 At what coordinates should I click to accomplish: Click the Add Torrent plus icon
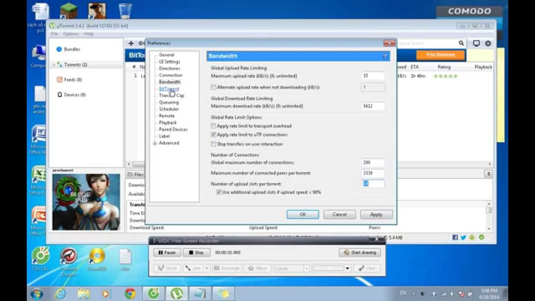click(x=131, y=43)
